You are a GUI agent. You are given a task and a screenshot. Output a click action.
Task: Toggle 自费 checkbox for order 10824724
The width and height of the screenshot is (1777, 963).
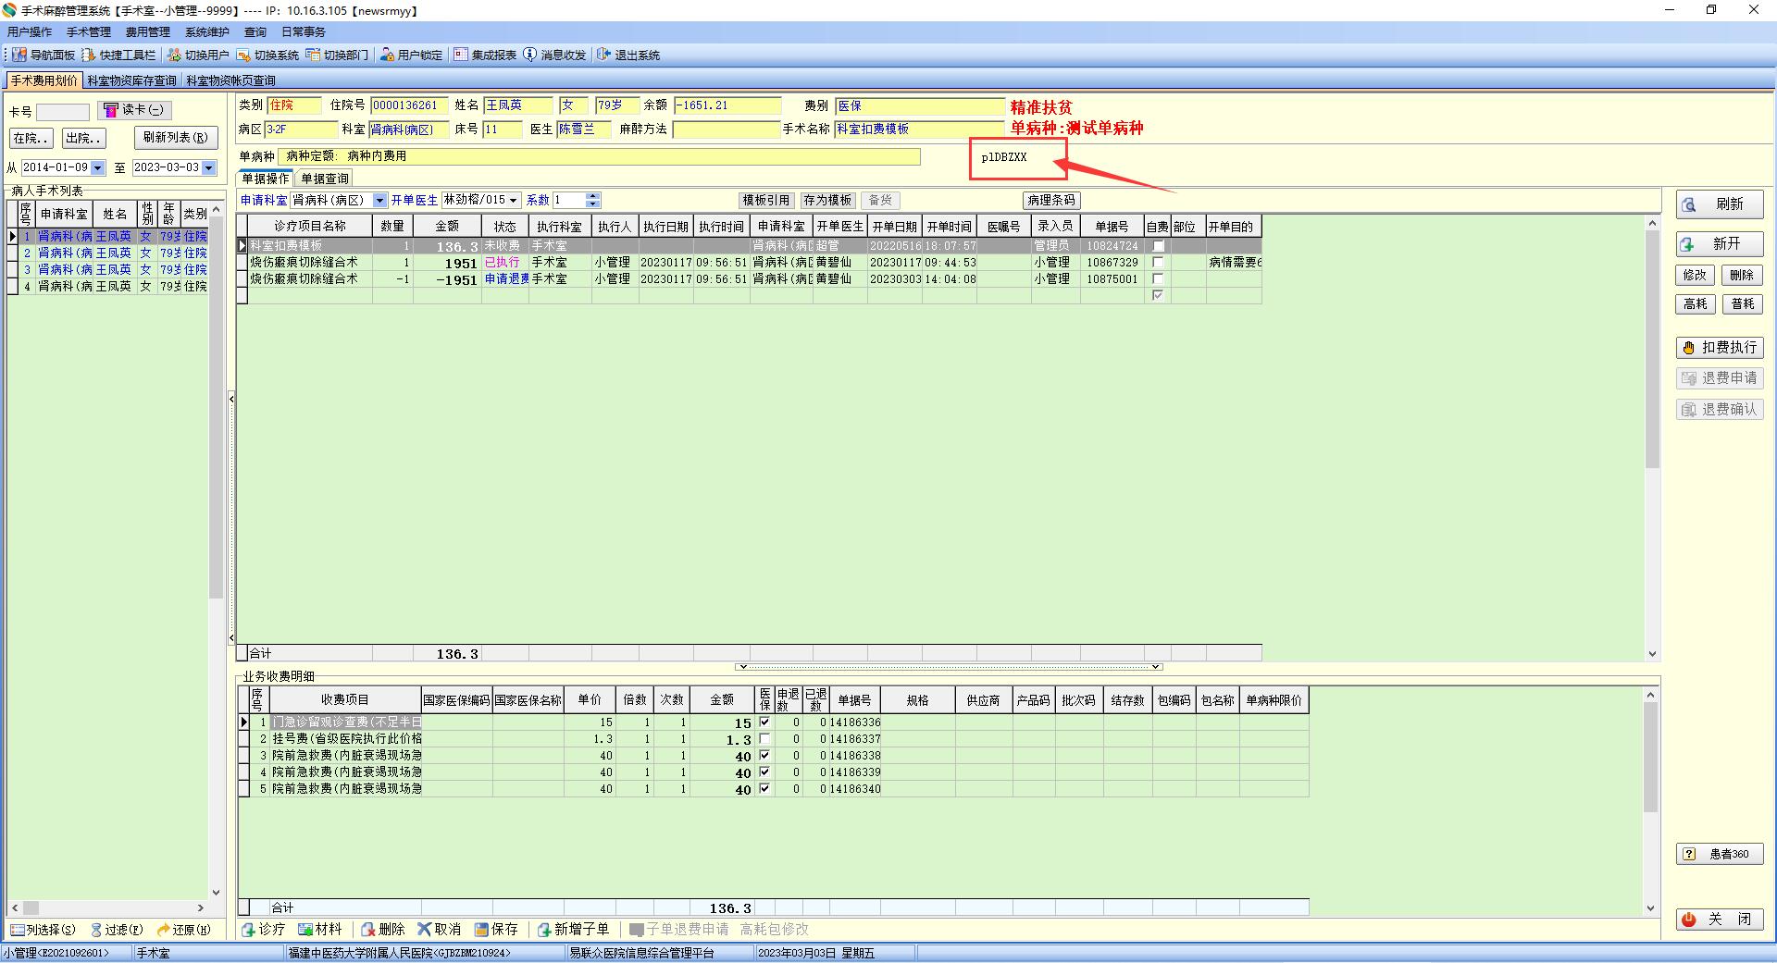1158,246
